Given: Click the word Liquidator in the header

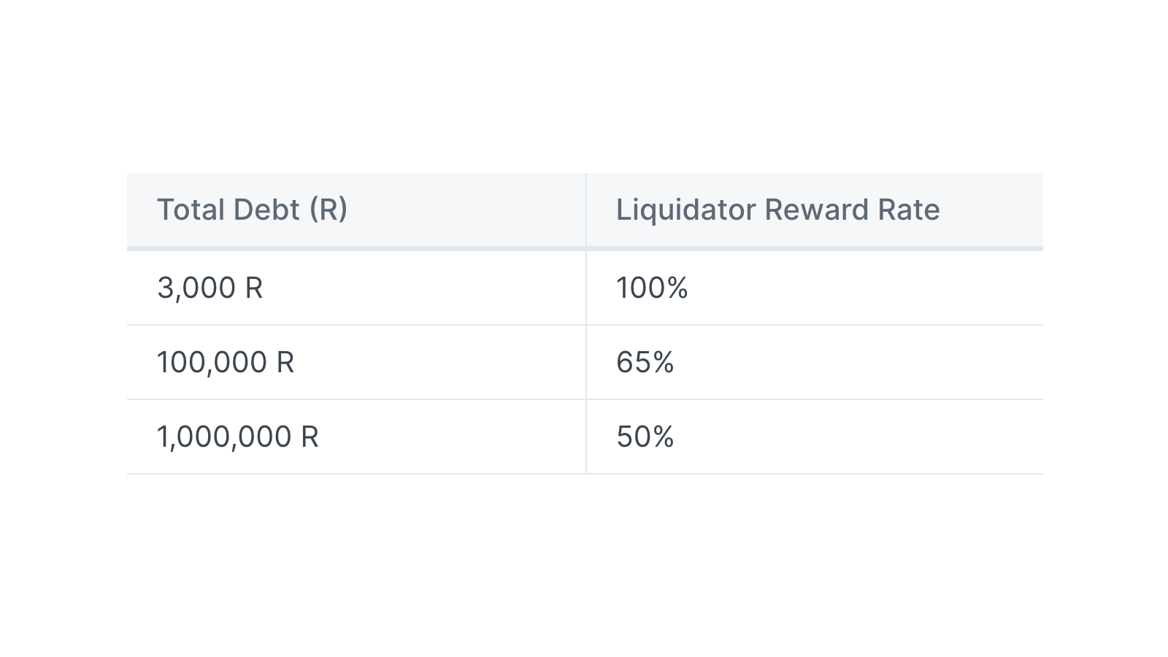Looking at the screenshot, I should [x=685, y=210].
